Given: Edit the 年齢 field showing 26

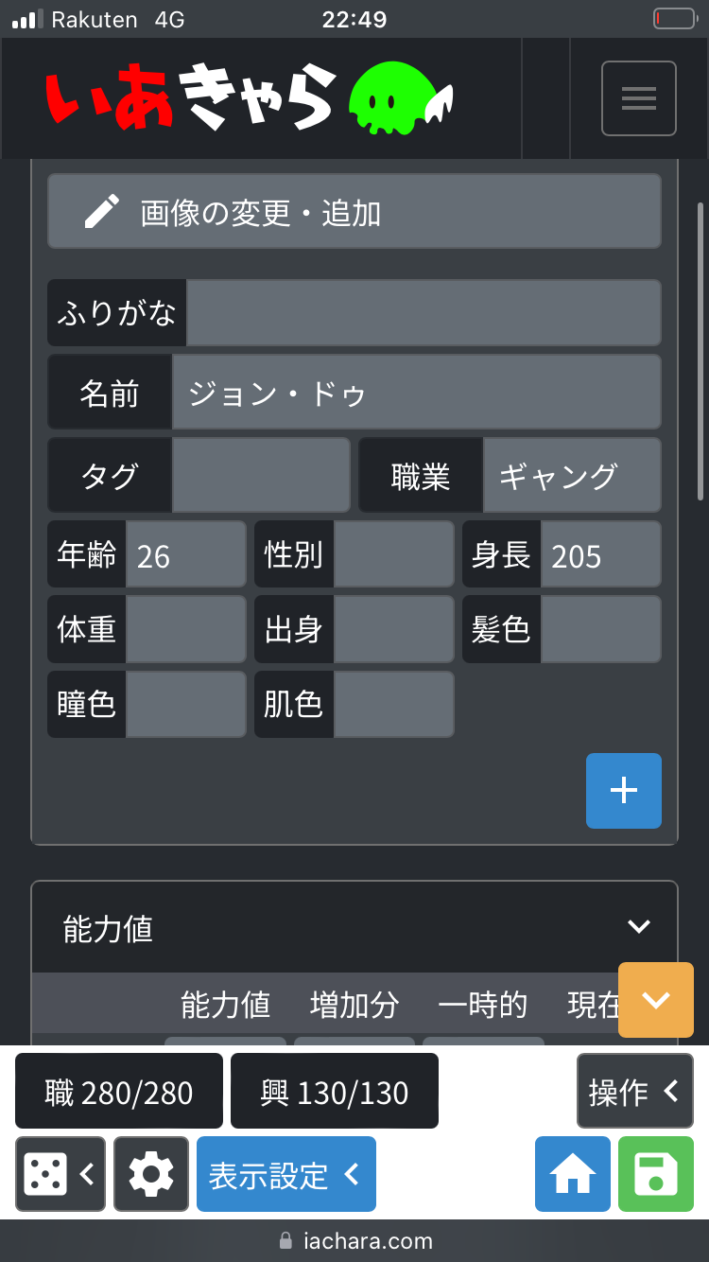Looking at the screenshot, I should tap(185, 554).
